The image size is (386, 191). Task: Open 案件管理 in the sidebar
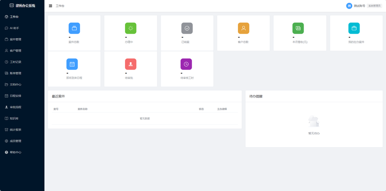(x=22, y=40)
